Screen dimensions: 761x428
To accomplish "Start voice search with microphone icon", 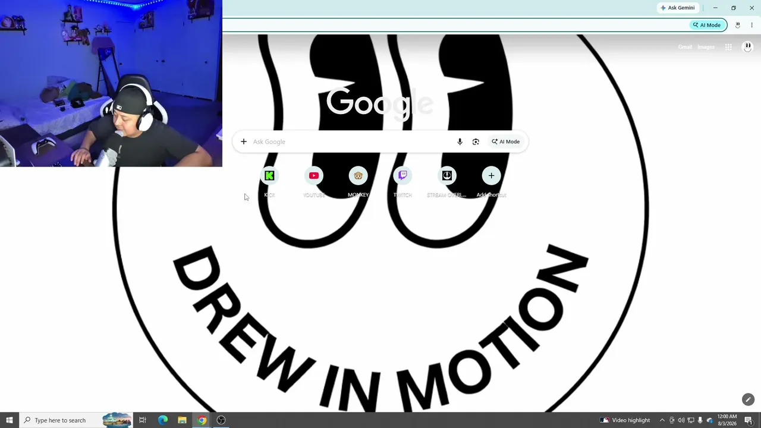I will [460, 141].
